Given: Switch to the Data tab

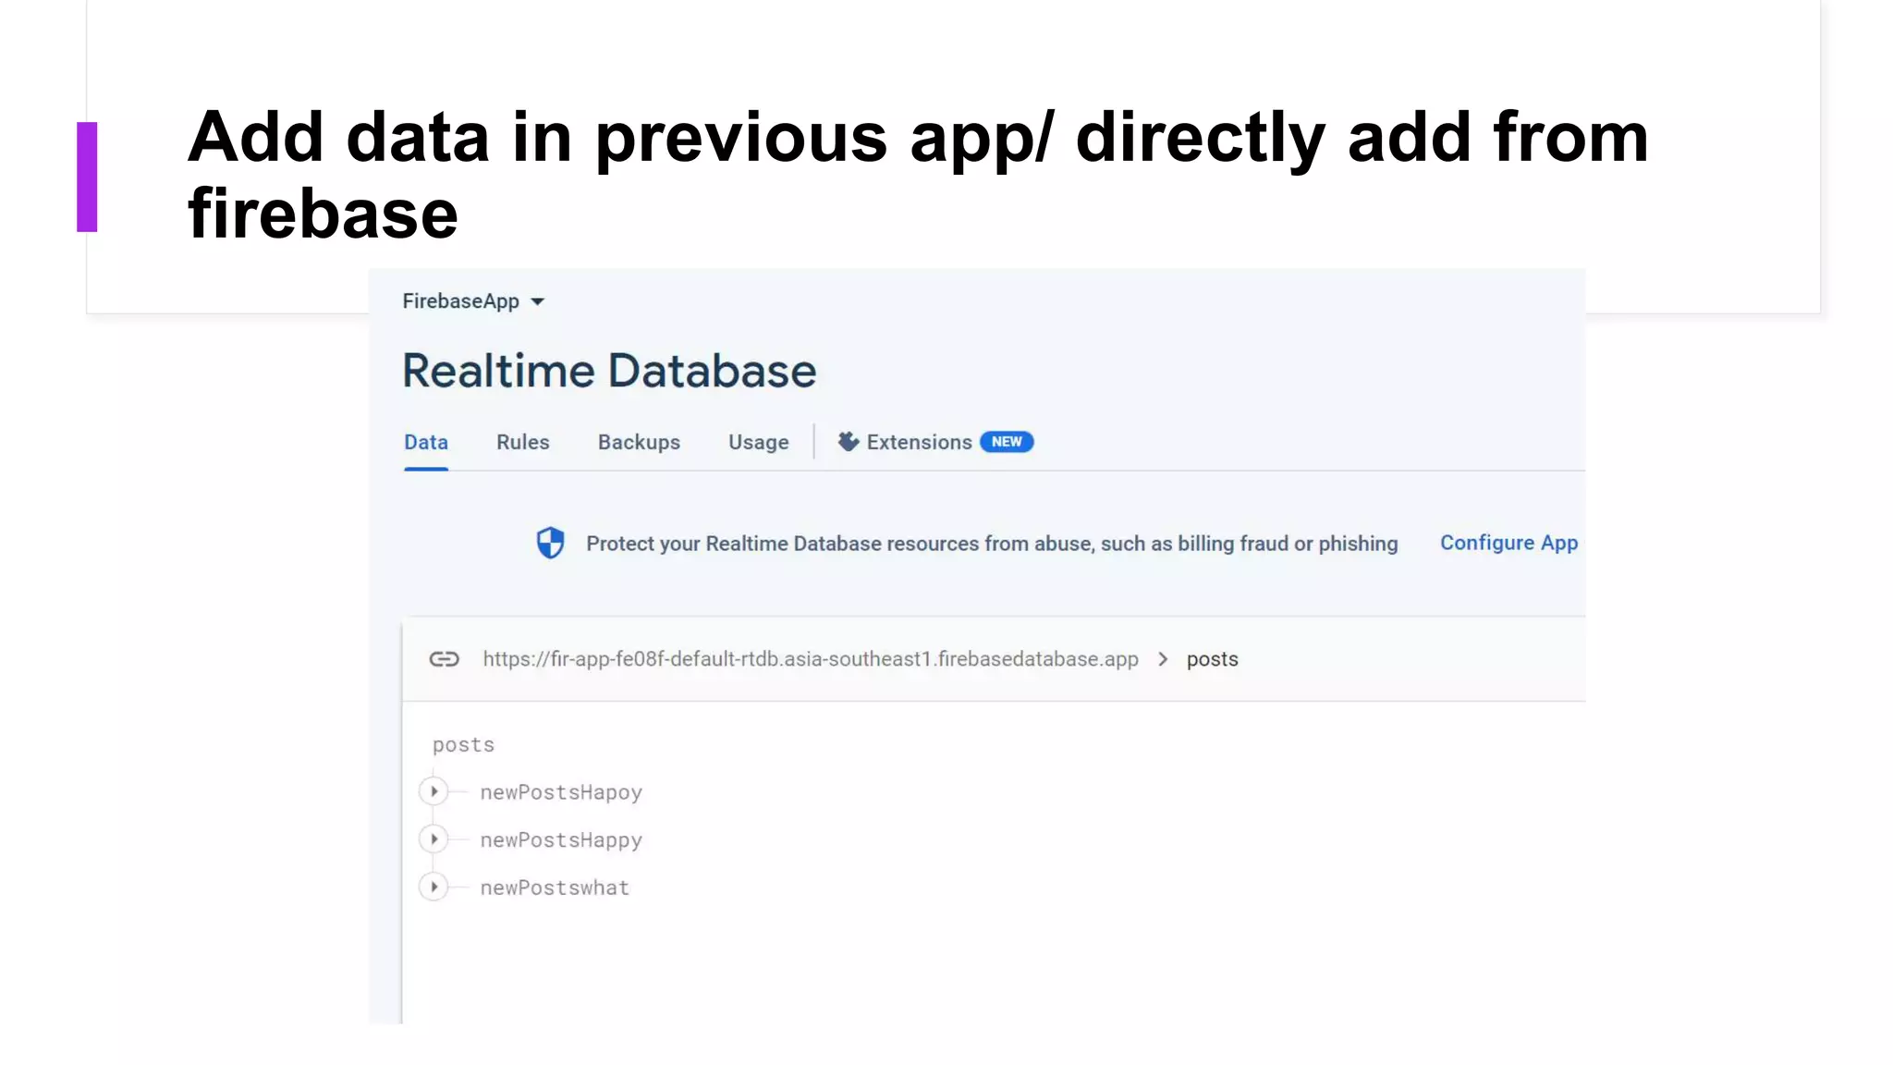Looking at the screenshot, I should (426, 442).
